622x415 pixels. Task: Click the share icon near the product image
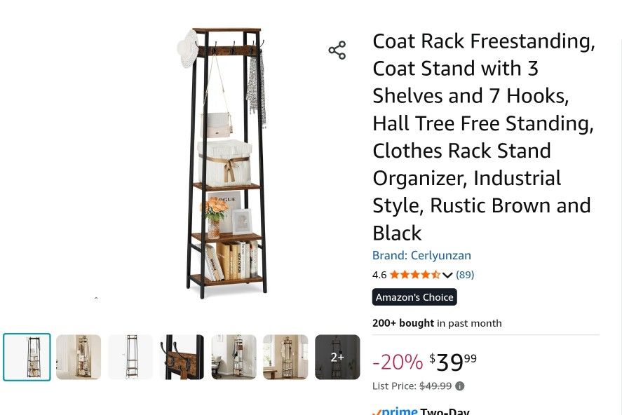point(337,49)
